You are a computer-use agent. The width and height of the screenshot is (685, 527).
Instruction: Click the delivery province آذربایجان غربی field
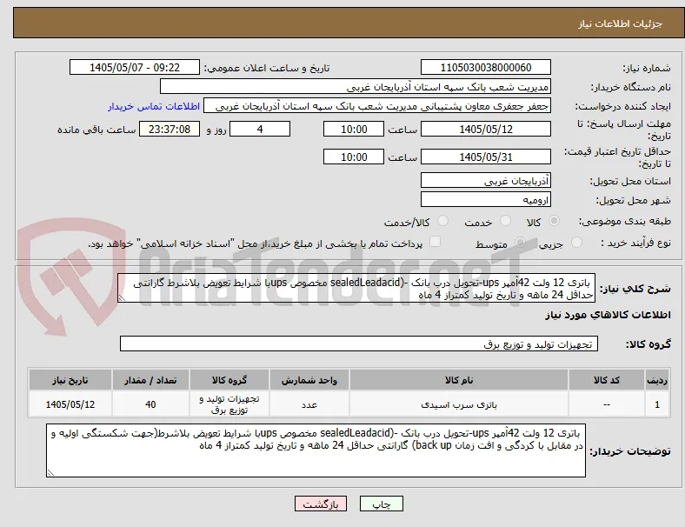coord(485,181)
